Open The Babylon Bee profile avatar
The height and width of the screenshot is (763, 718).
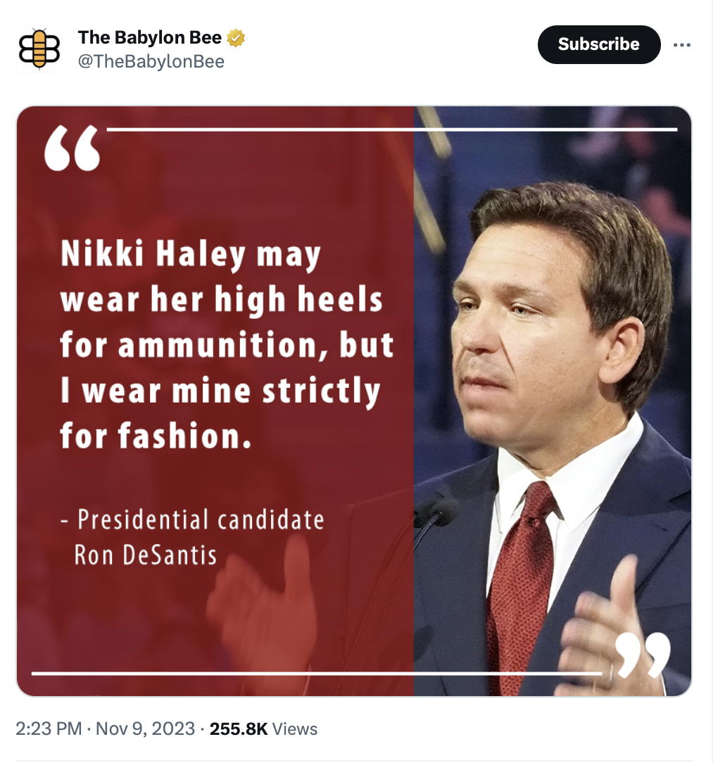[x=39, y=49]
